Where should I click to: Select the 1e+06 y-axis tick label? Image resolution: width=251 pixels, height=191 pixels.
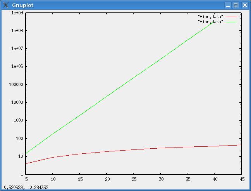(17, 66)
